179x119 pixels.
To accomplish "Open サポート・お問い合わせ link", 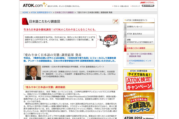I will coord(121,6).
